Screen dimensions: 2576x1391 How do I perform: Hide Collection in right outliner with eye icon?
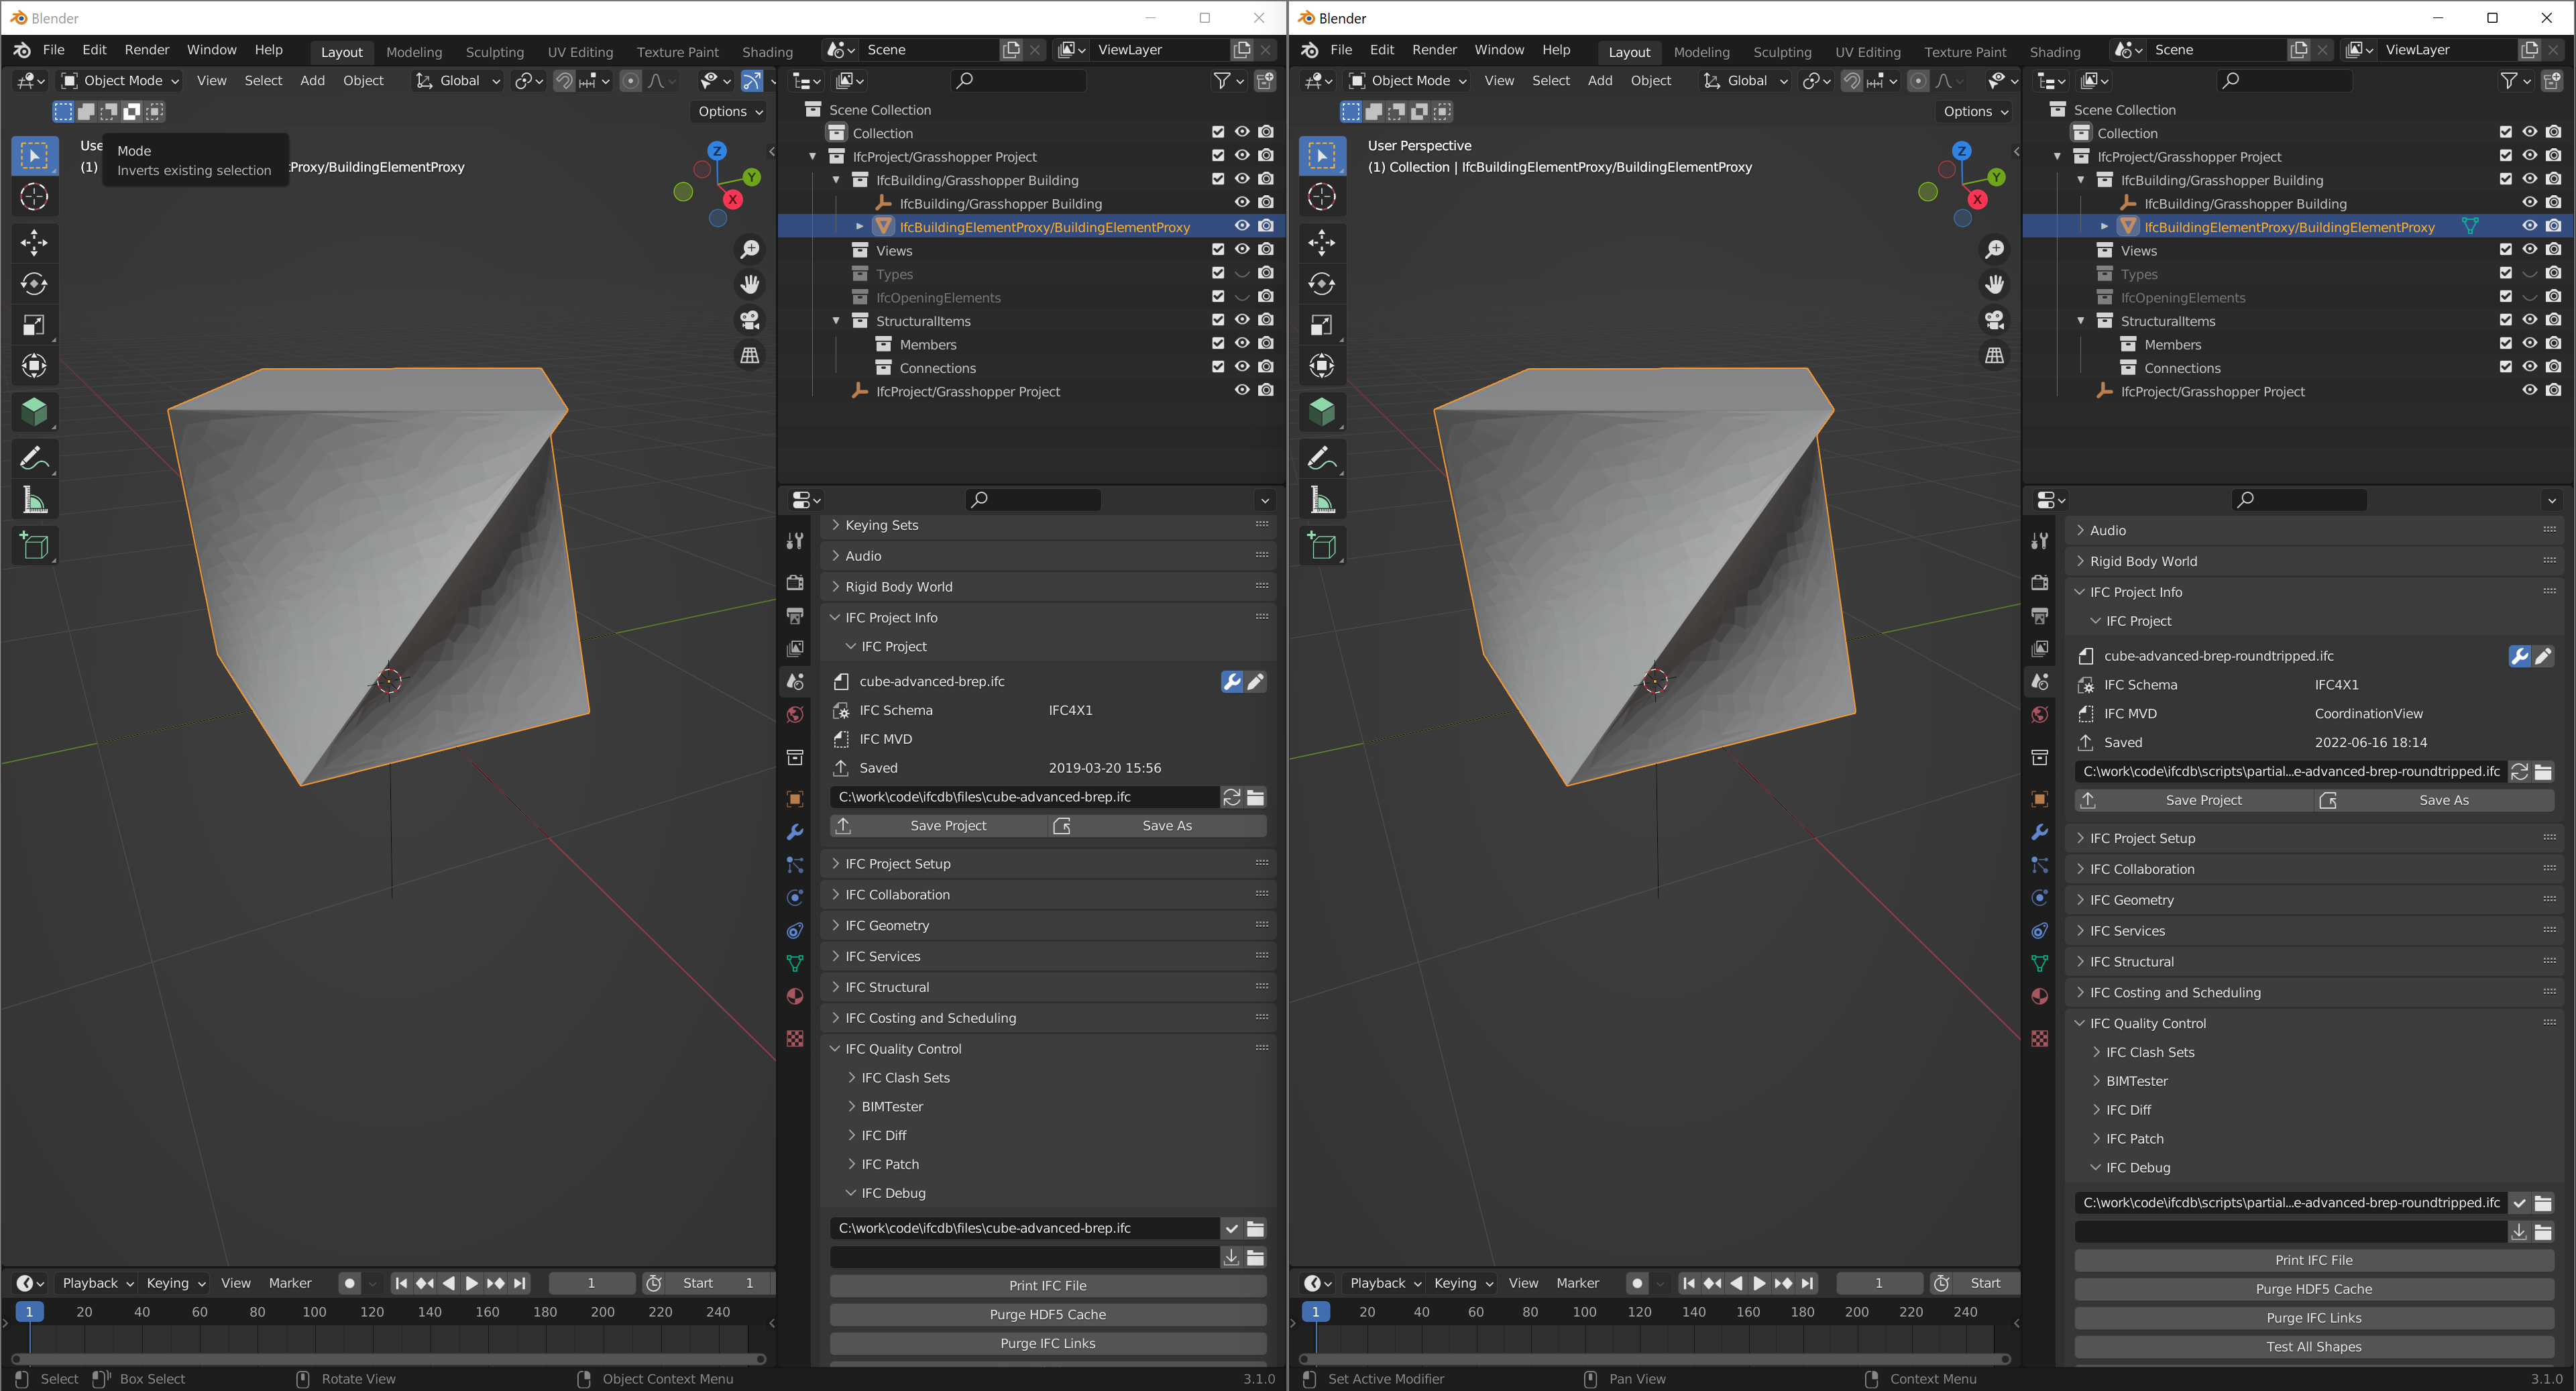[x=2529, y=132]
